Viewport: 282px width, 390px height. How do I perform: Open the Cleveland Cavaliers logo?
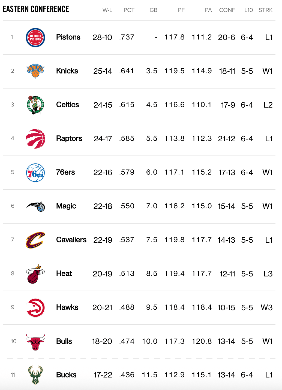pos(35,240)
